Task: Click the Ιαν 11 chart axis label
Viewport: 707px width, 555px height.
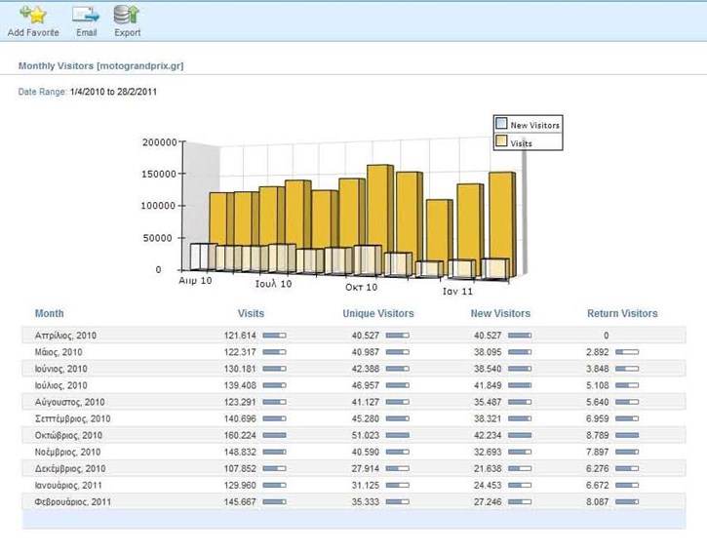Action: point(457,292)
